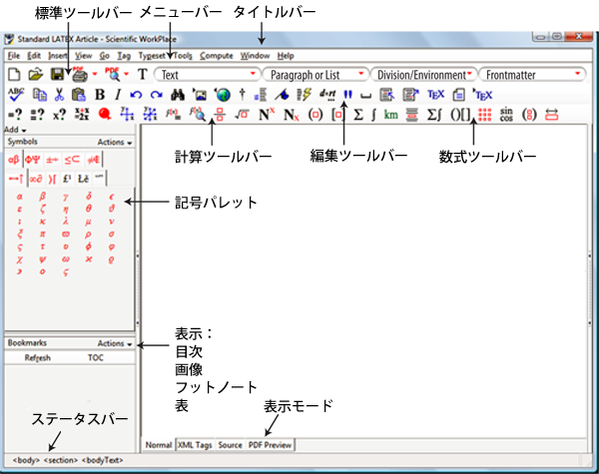Expand the arrow beside the PDF print icon
The width and height of the screenshot is (599, 474).
point(95,74)
